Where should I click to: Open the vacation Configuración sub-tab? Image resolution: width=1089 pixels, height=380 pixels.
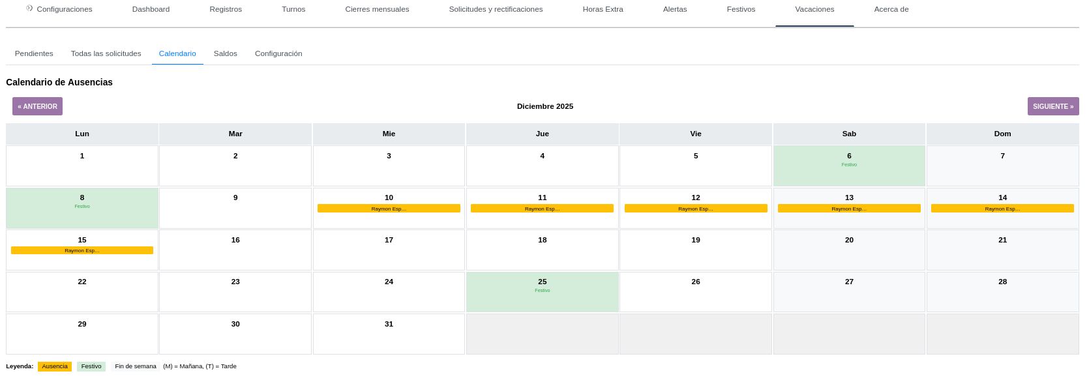coord(278,53)
